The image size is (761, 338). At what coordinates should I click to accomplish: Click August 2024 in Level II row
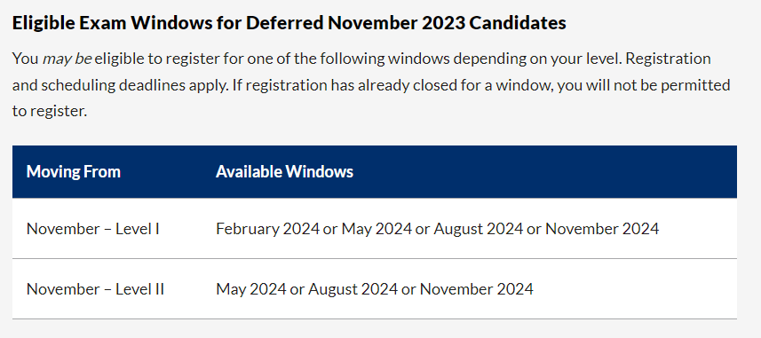(x=353, y=289)
